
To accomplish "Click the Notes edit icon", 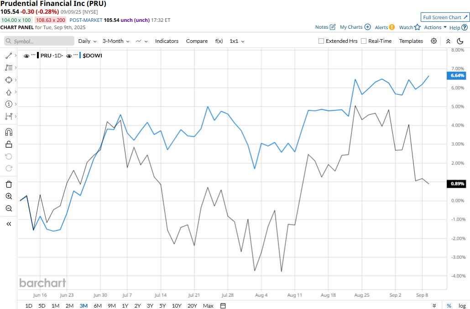I will point(332,27).
